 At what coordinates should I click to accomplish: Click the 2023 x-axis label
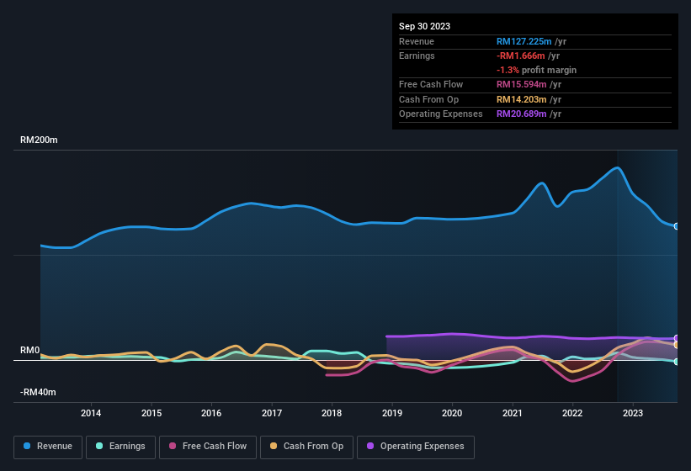point(632,413)
